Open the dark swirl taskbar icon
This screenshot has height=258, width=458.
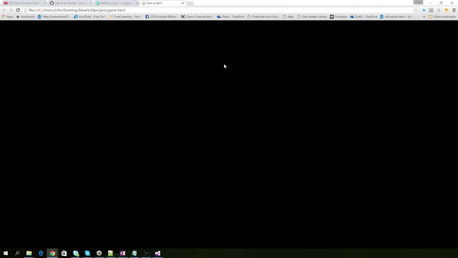pos(146,253)
